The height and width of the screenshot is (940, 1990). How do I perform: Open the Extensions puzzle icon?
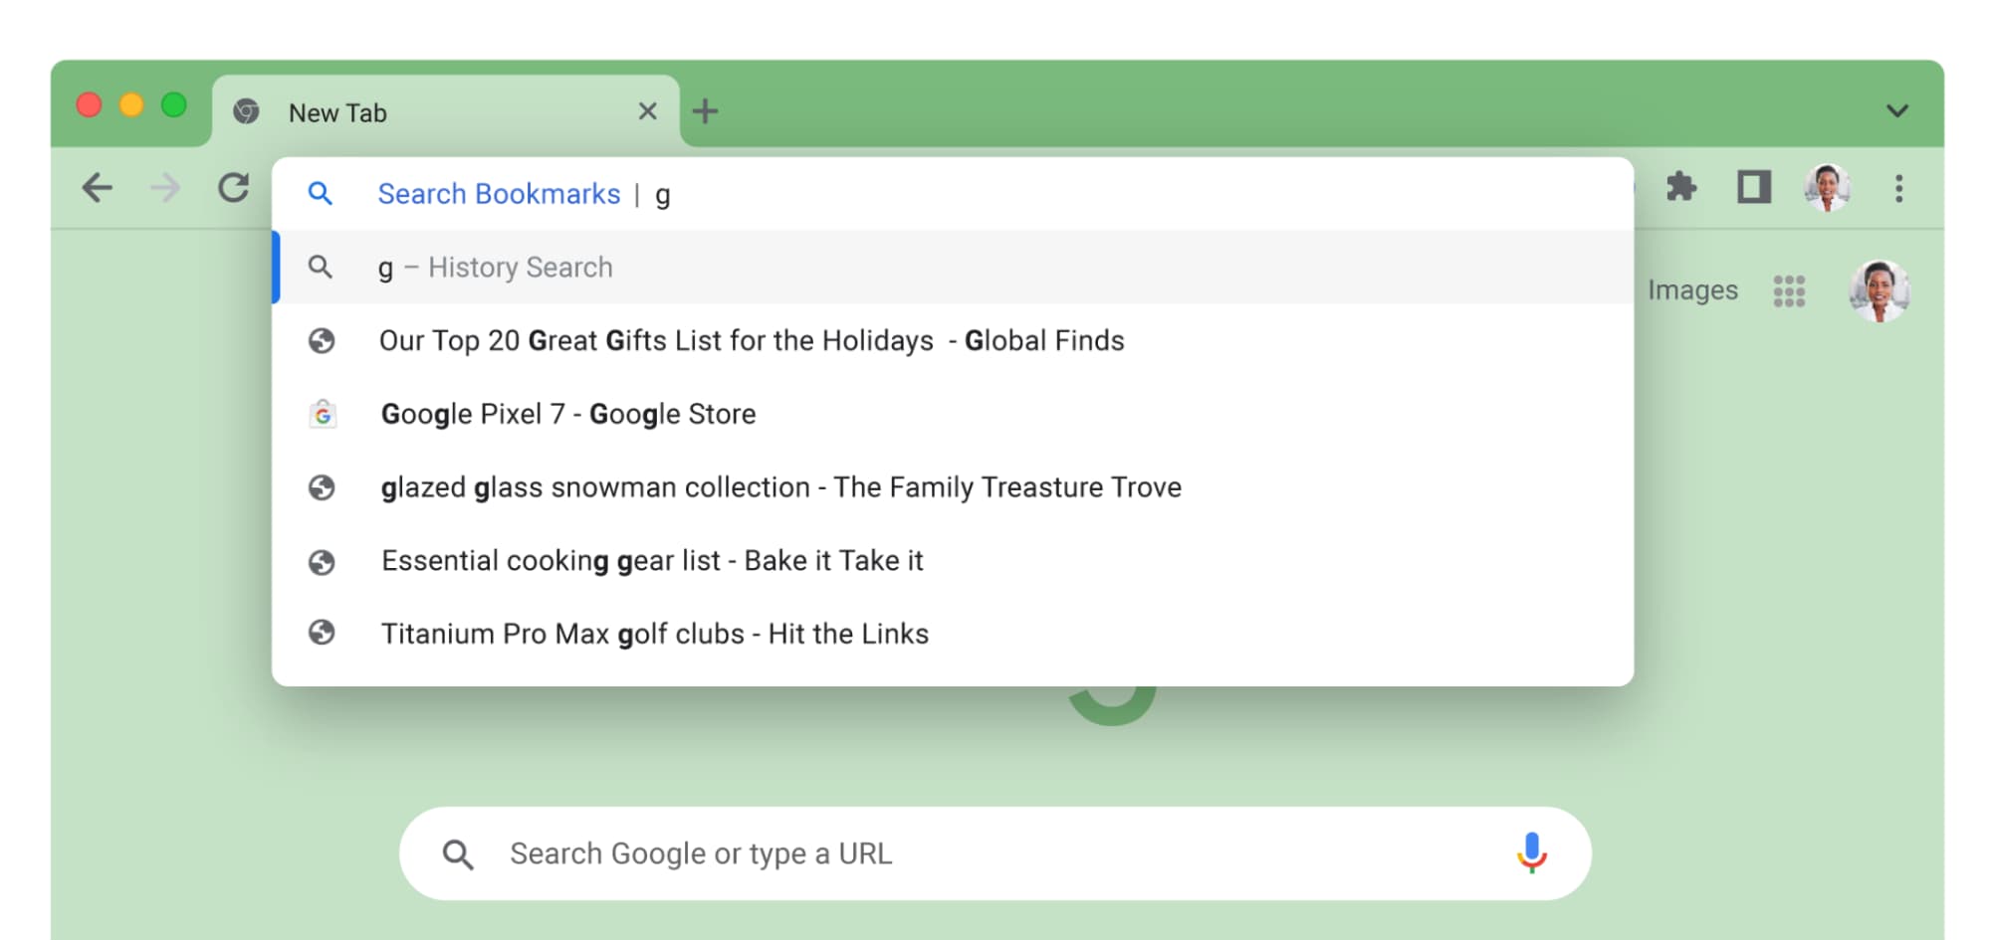1681,187
